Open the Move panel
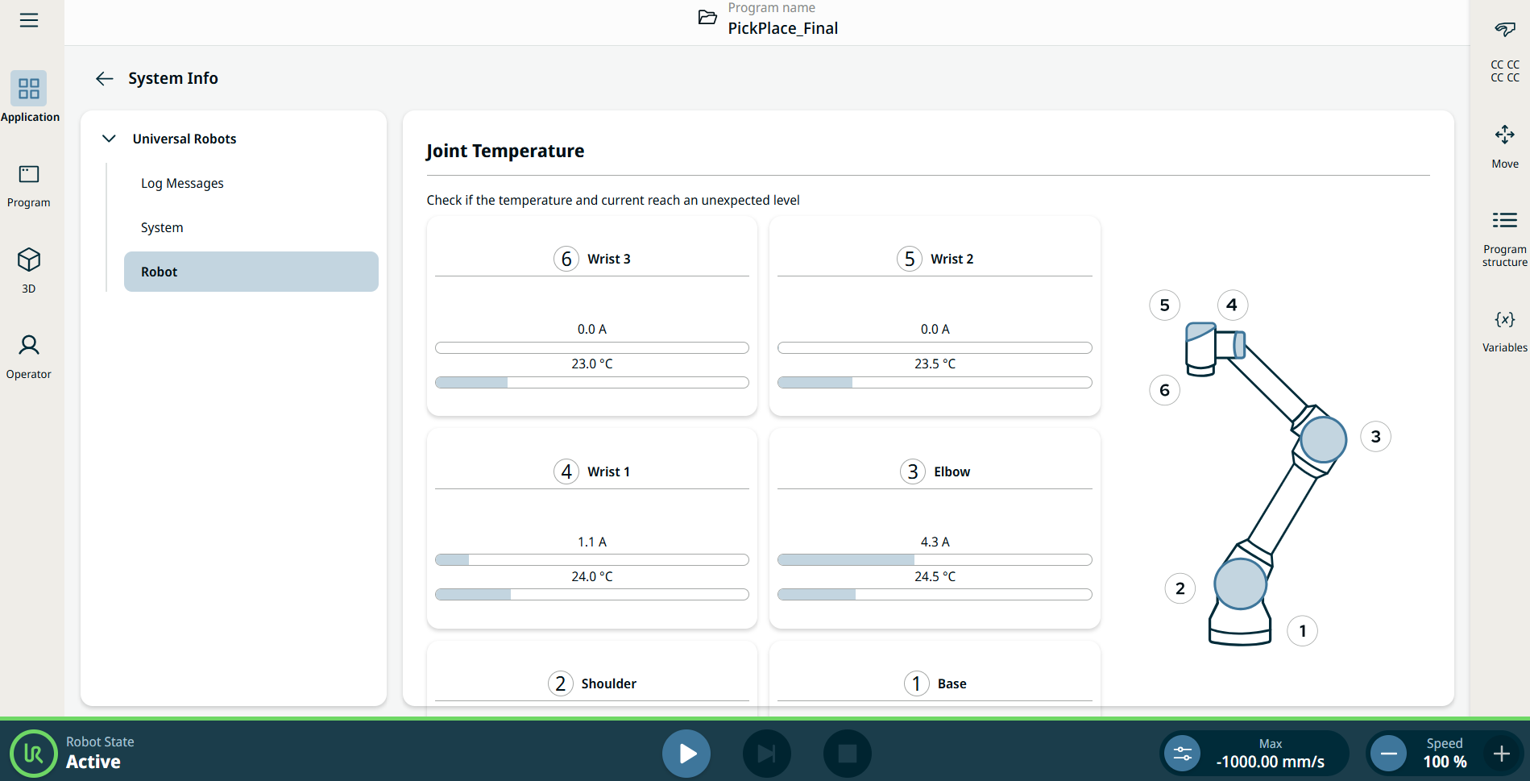This screenshot has height=781, width=1530. [x=1504, y=145]
